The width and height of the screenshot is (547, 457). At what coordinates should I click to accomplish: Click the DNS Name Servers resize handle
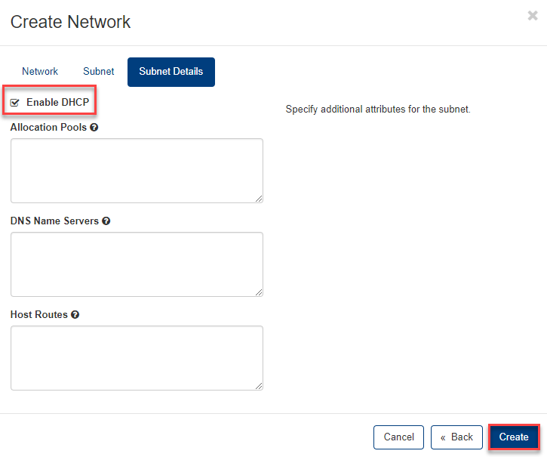(259, 292)
